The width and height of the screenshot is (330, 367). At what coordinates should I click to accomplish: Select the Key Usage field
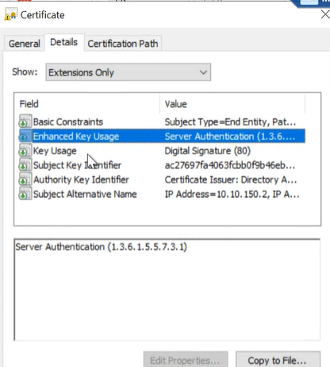pyautogui.click(x=55, y=151)
